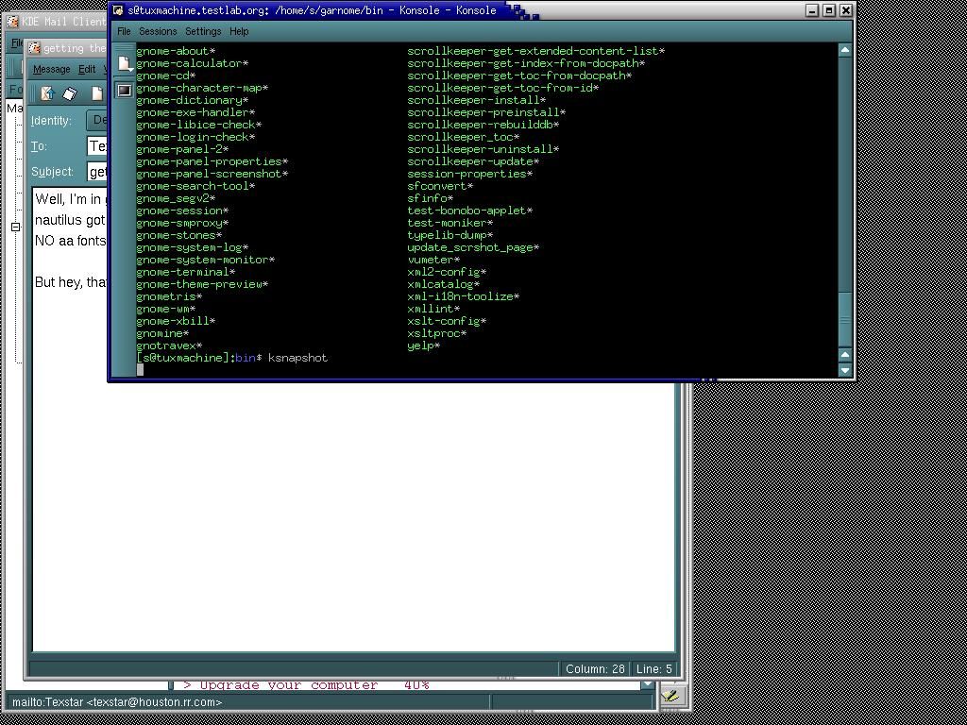Viewport: 967px width, 725px height.
Task: Click the KDE Mail Client title bar icon
Action: (12, 22)
